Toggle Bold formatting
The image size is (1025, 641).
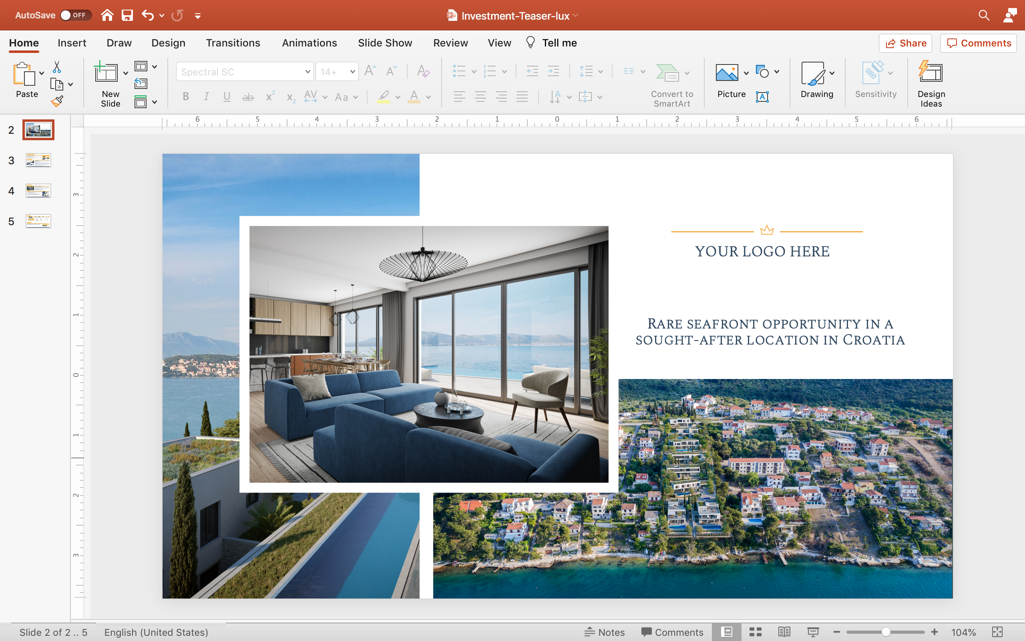click(185, 97)
